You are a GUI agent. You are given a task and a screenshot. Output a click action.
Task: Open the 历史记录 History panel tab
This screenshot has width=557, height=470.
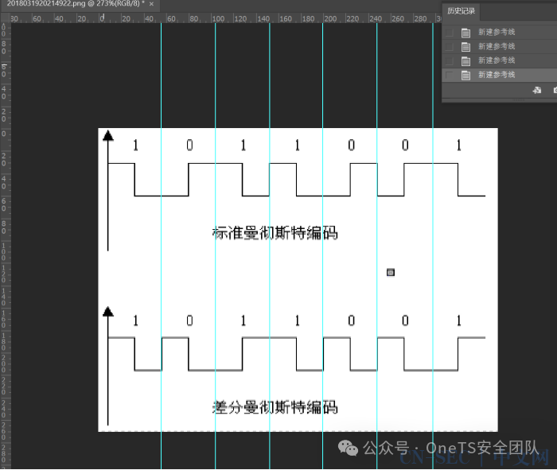(461, 11)
